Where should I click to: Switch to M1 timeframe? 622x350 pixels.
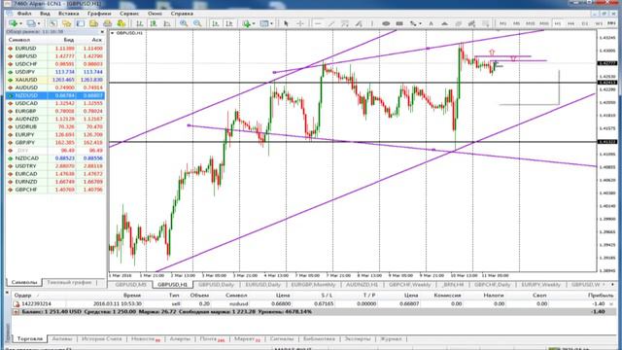[502, 23]
